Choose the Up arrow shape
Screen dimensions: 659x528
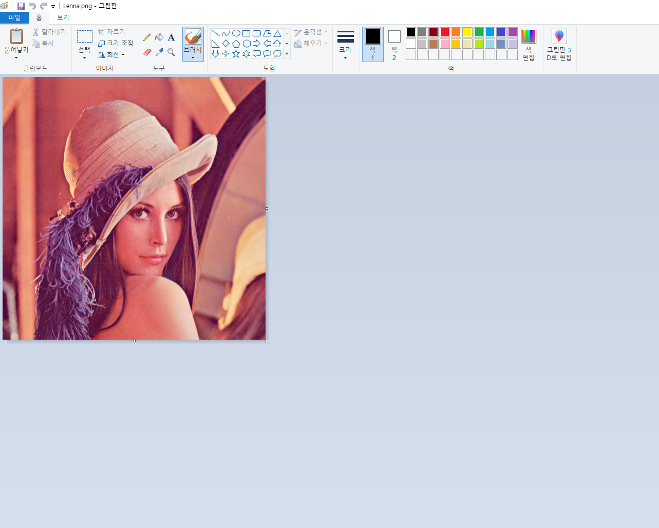(x=277, y=44)
